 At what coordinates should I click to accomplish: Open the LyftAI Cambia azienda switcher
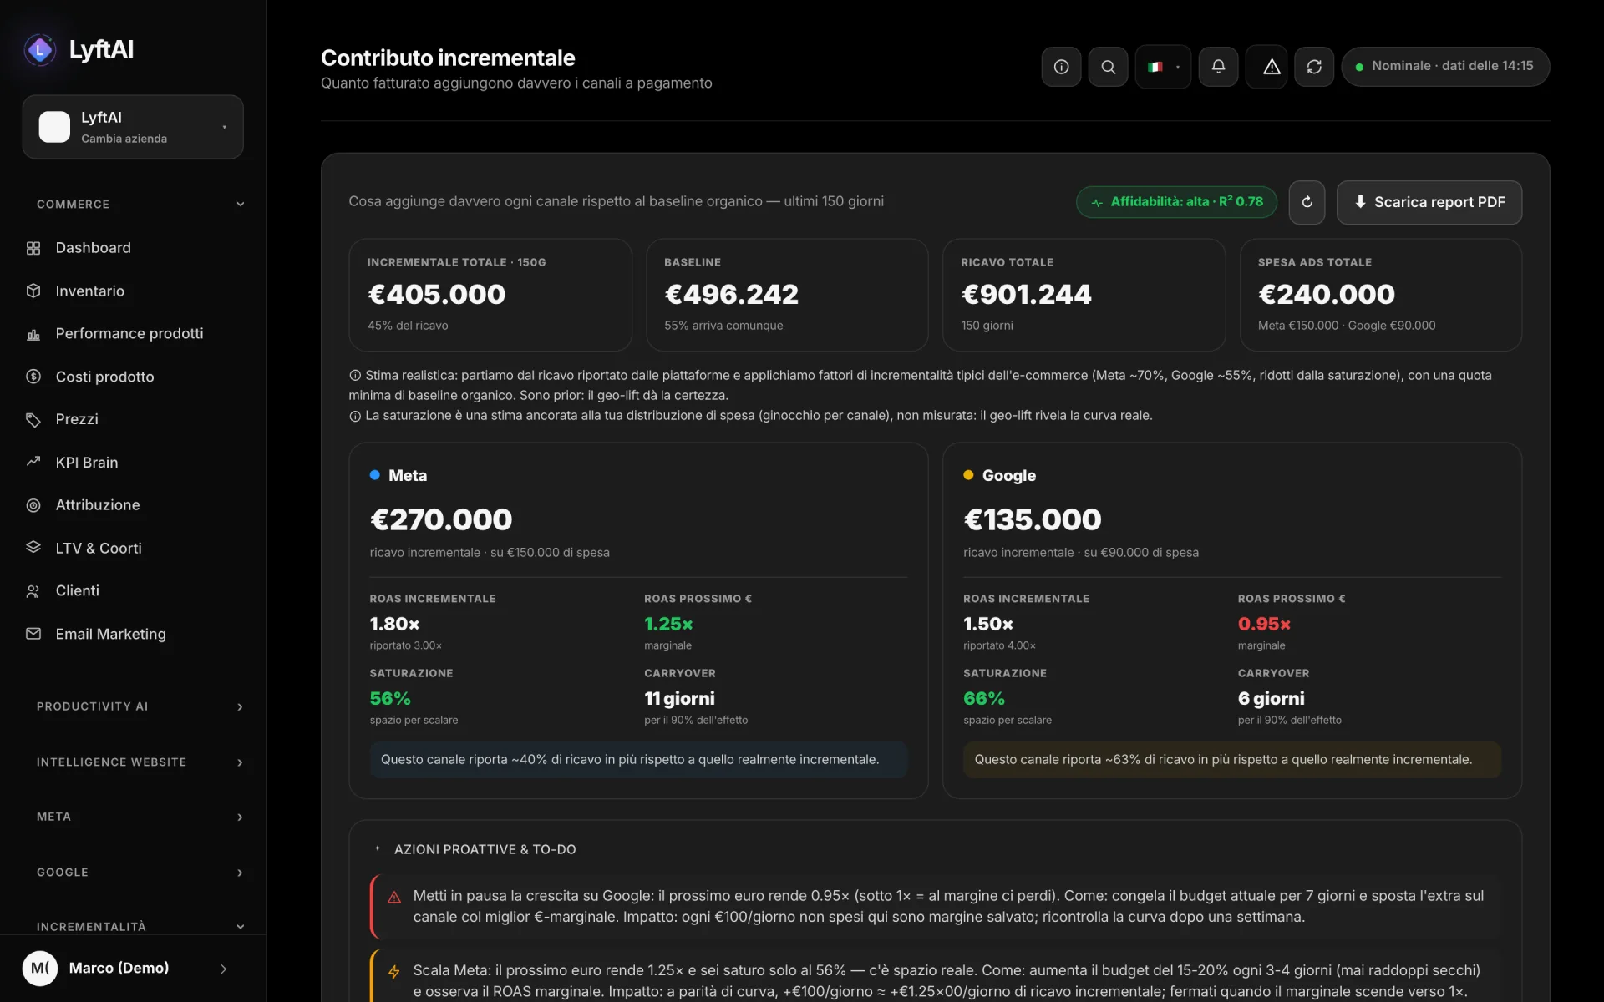pyautogui.click(x=133, y=127)
